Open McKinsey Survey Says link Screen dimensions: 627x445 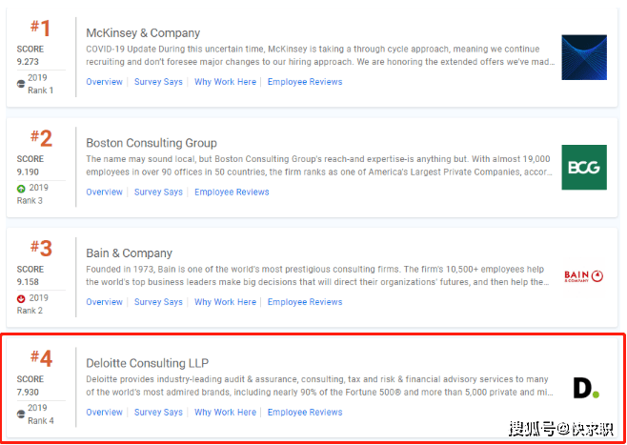[158, 82]
